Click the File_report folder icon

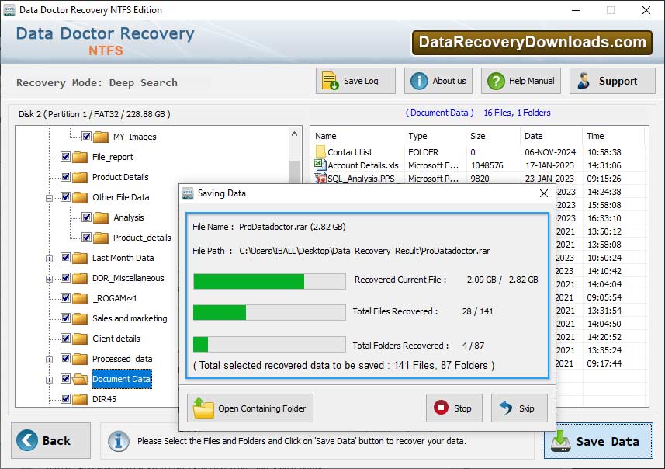point(80,157)
